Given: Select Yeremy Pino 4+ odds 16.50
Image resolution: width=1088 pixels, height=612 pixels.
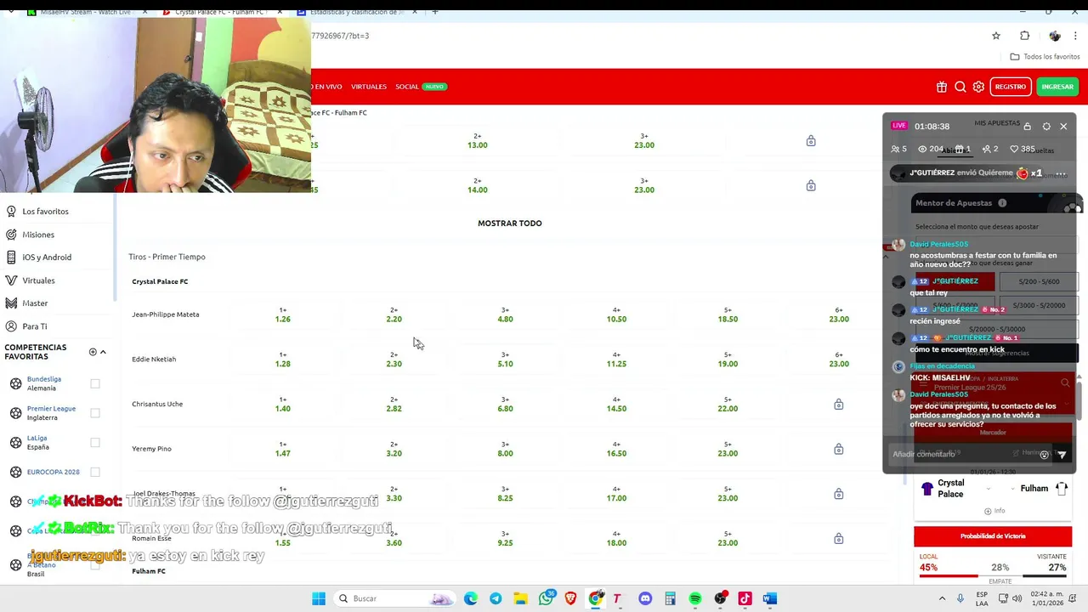Looking at the screenshot, I should (616, 449).
